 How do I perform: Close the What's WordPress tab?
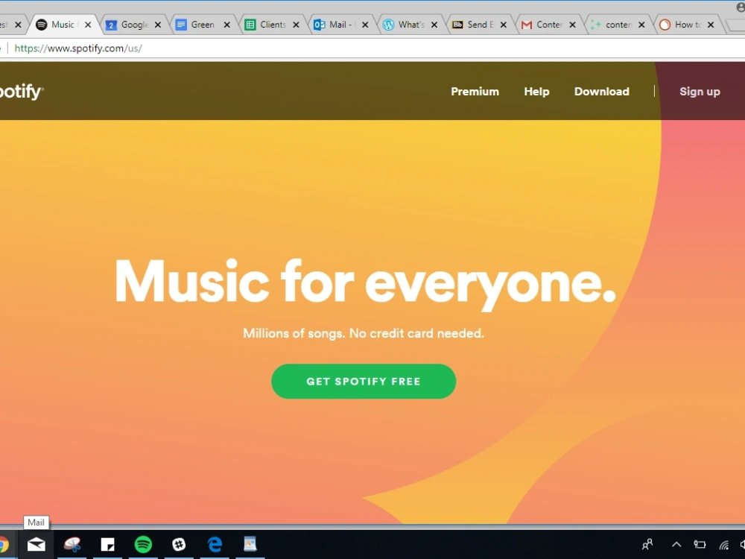434,25
